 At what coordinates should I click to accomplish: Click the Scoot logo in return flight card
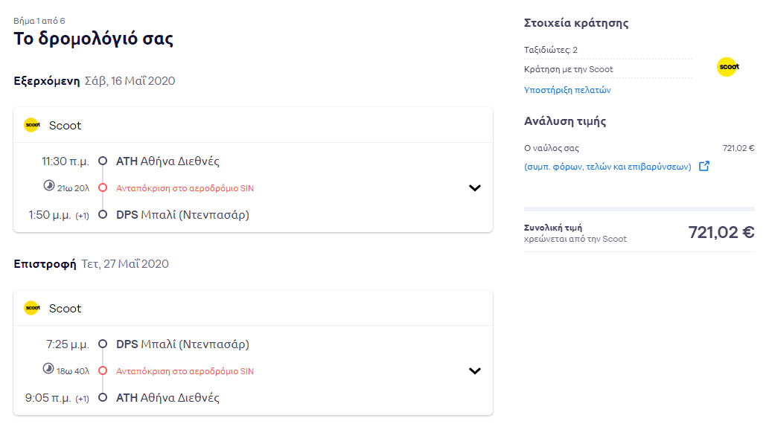coord(32,308)
